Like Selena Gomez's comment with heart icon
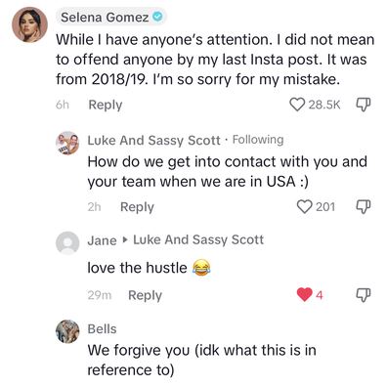The width and height of the screenshot is (387, 387). [x=297, y=105]
